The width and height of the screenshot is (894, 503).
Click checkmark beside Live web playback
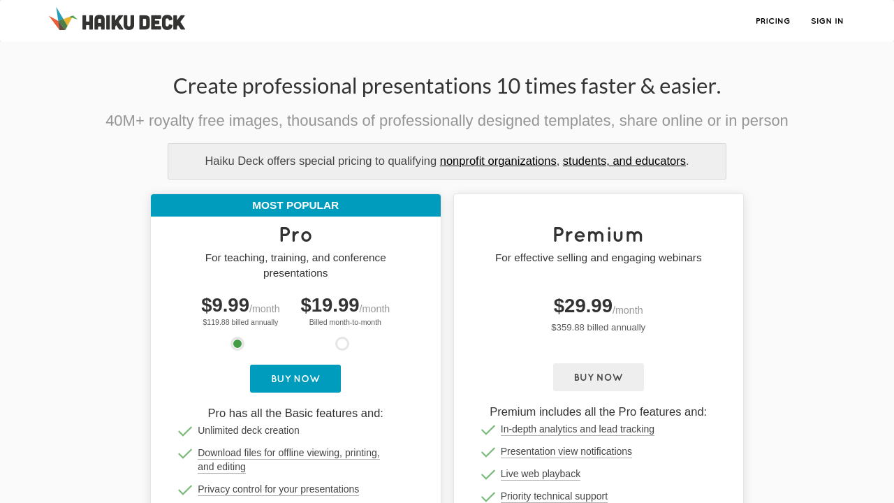488,475
